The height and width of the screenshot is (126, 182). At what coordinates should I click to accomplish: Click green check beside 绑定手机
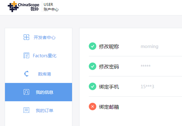[x=93, y=86]
